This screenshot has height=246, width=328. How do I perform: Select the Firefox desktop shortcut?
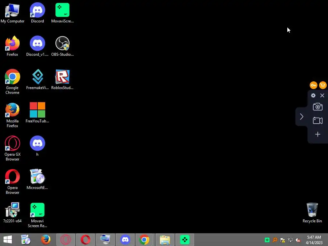12,46
